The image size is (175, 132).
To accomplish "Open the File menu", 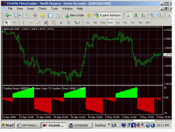I will click(10, 9).
